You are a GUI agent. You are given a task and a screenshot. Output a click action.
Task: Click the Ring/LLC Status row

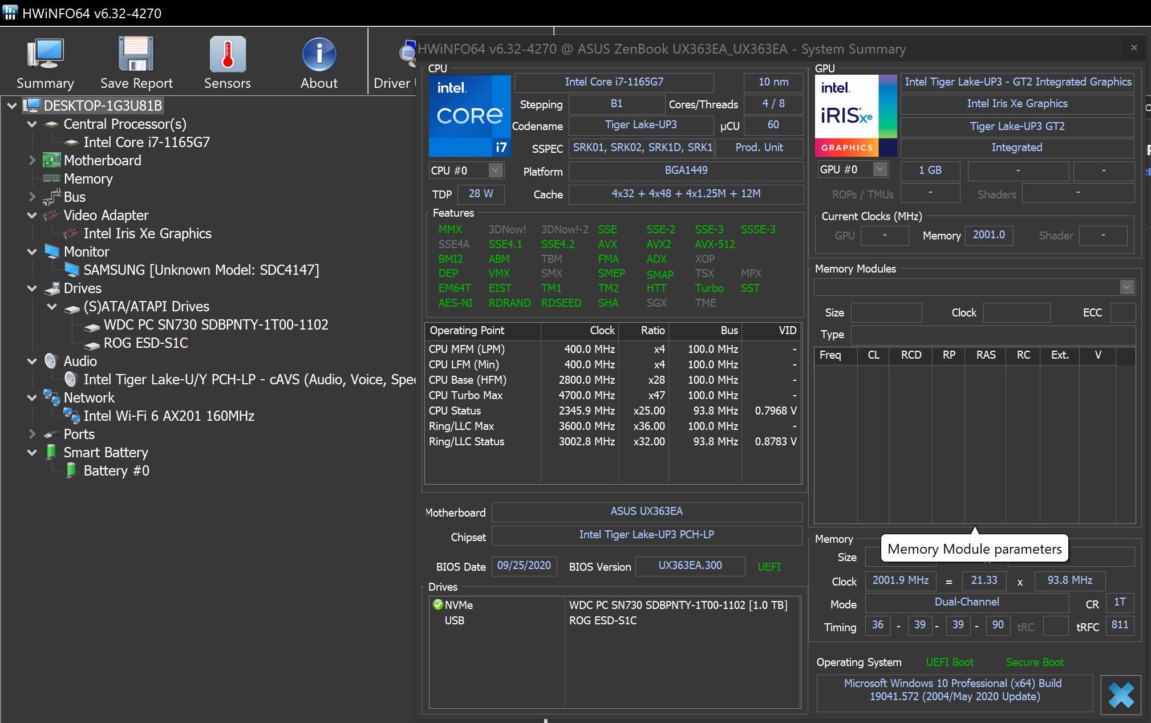click(613, 441)
